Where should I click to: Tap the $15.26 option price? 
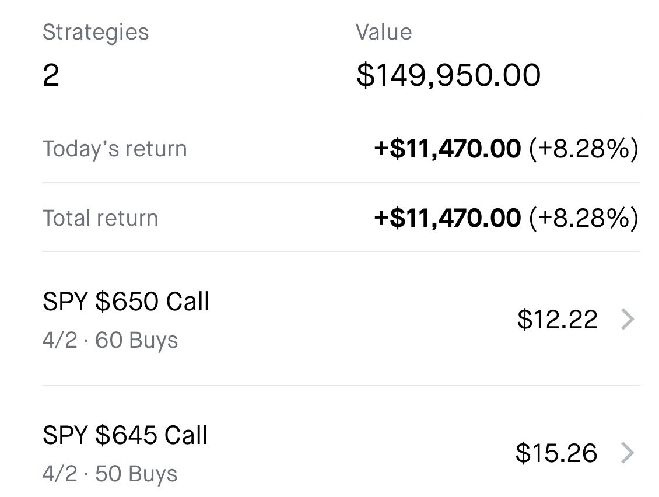click(556, 453)
